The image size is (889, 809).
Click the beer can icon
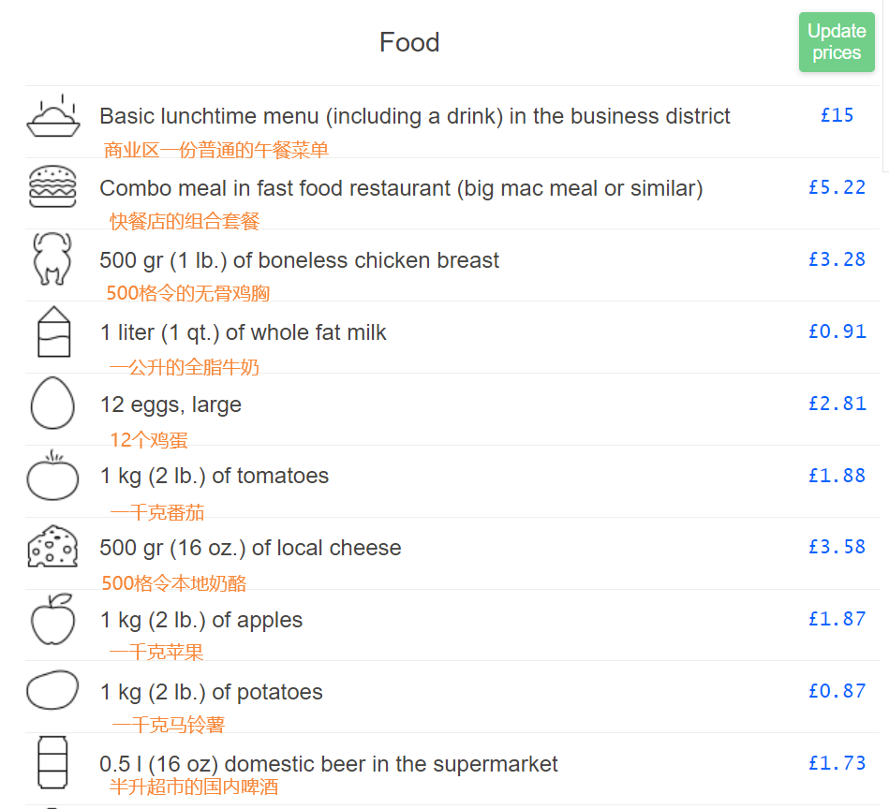[x=52, y=762]
